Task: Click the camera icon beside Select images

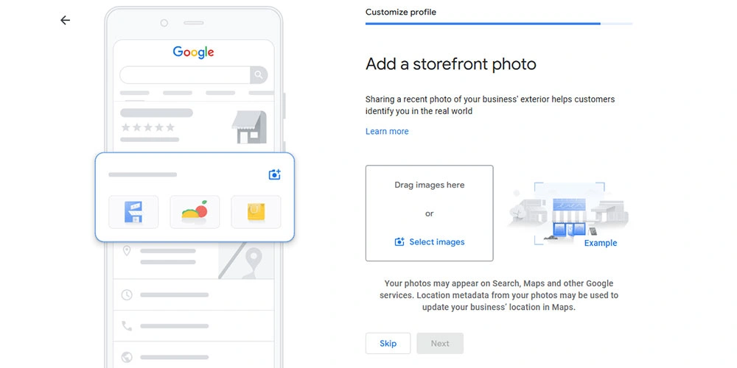Action: click(399, 242)
